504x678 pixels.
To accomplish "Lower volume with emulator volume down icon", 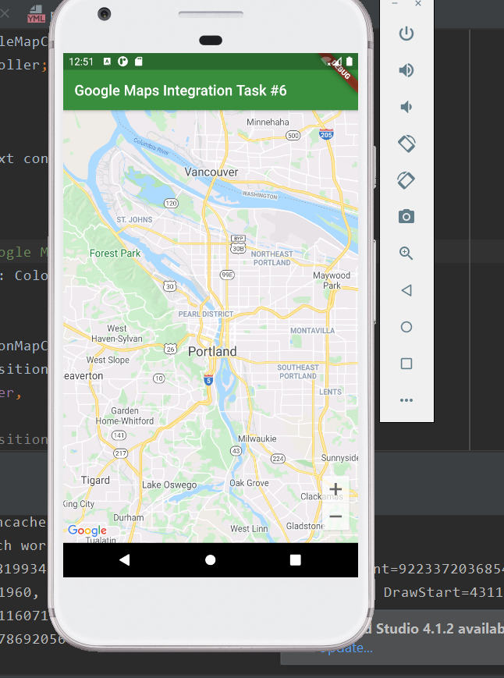I will pyautogui.click(x=406, y=107).
